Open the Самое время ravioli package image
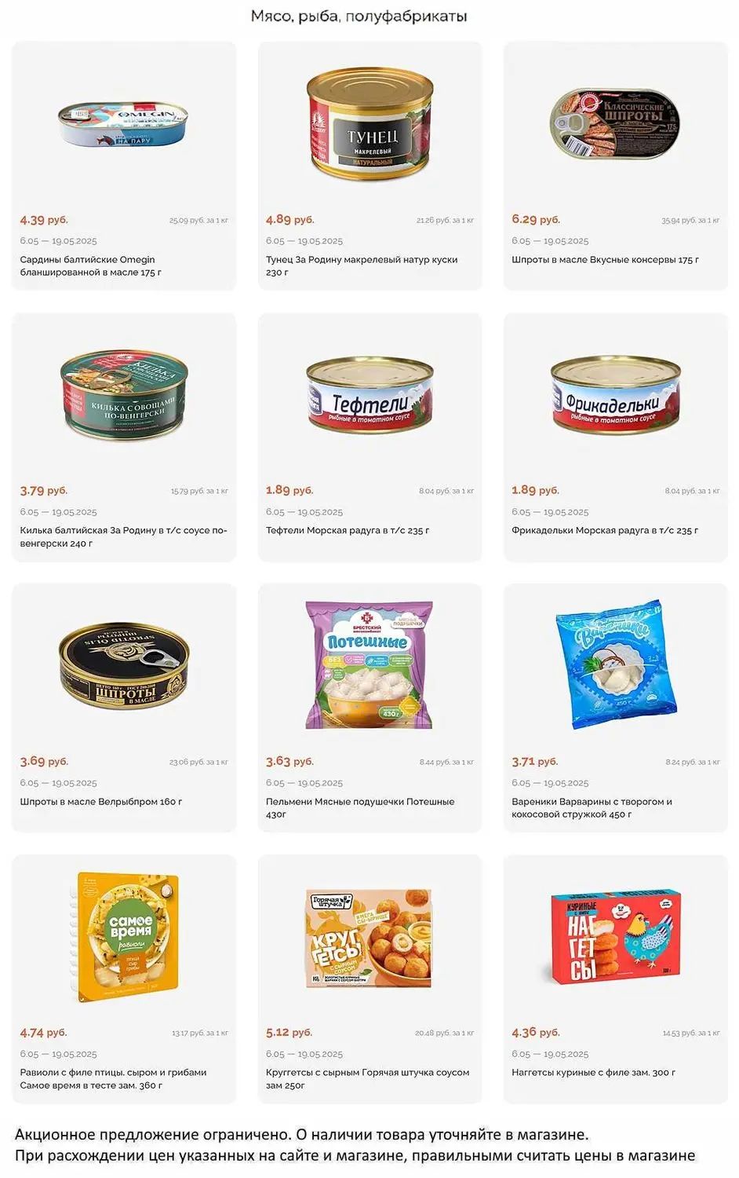 124,936
